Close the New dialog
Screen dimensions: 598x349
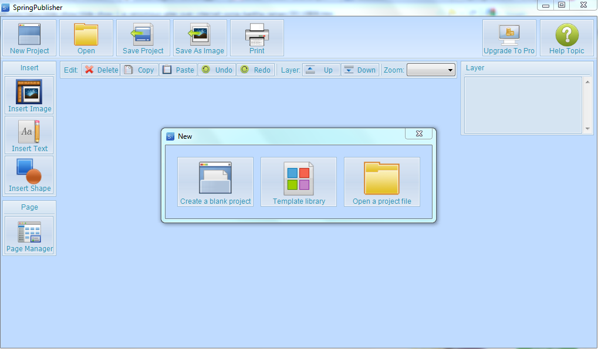(x=419, y=134)
